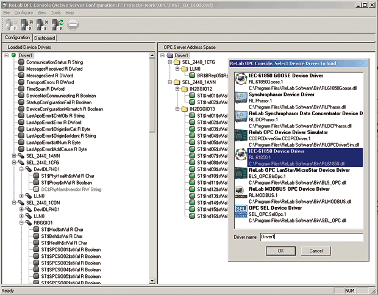The height and width of the screenshot is (295, 378).
Task: Collapse Driver1 in OPC Server Address Space
Action: pos(163,55)
